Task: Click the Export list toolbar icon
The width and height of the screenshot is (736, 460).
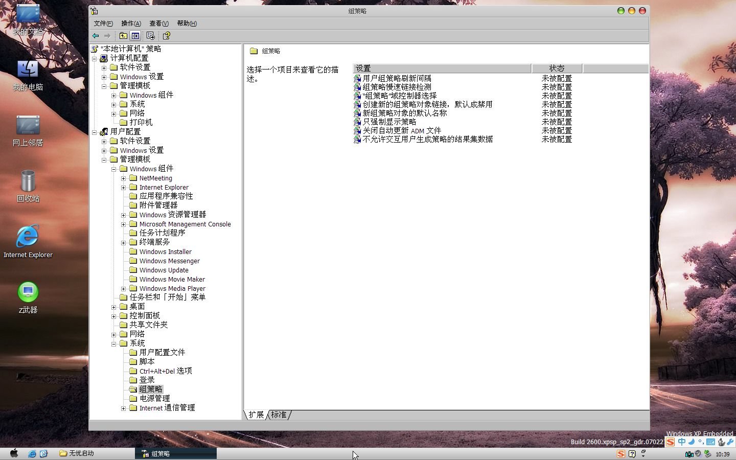Action: [150, 36]
